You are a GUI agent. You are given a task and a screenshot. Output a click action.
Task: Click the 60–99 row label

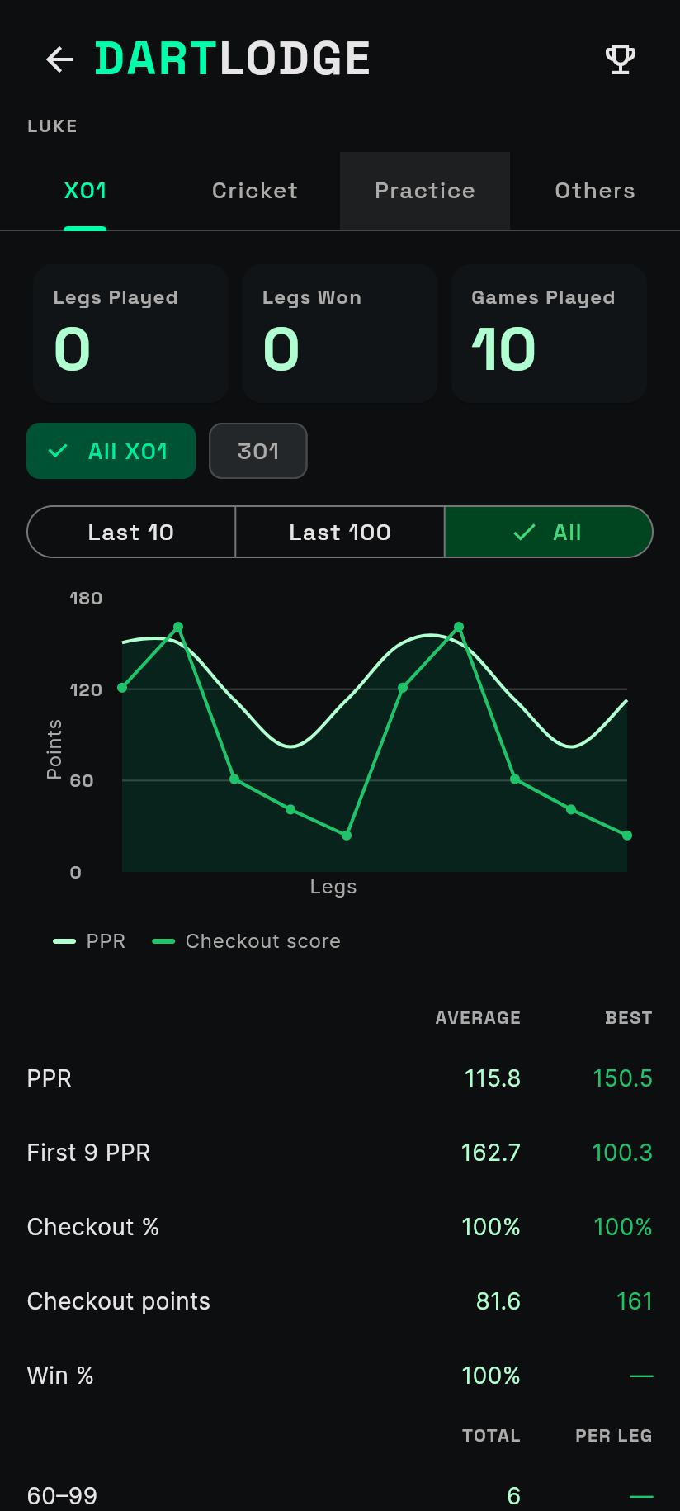(x=63, y=1495)
